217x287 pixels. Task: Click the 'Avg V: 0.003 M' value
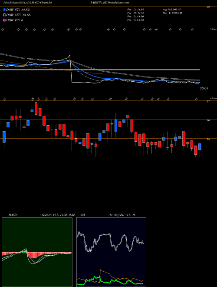click(172, 10)
